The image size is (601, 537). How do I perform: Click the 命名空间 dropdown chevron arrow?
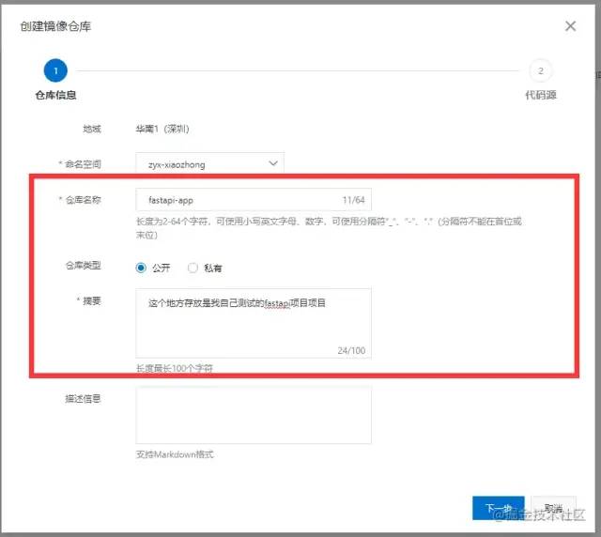[x=273, y=163]
